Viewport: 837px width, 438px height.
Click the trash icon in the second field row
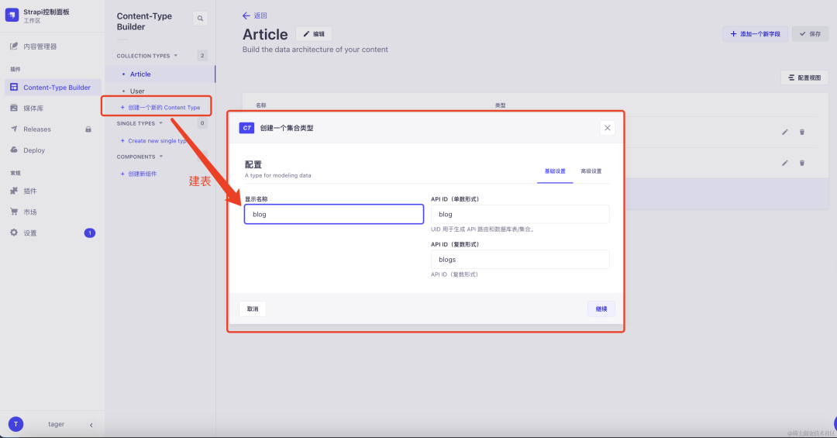point(802,163)
